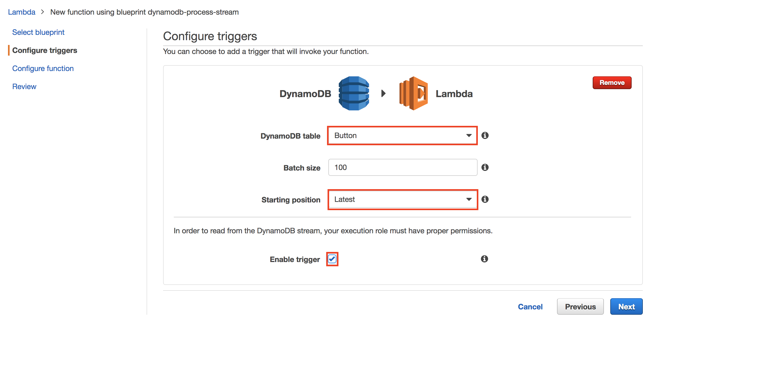Viewport: 763px width, 386px height.
Task: Click the Batch size input field
Action: click(x=402, y=167)
